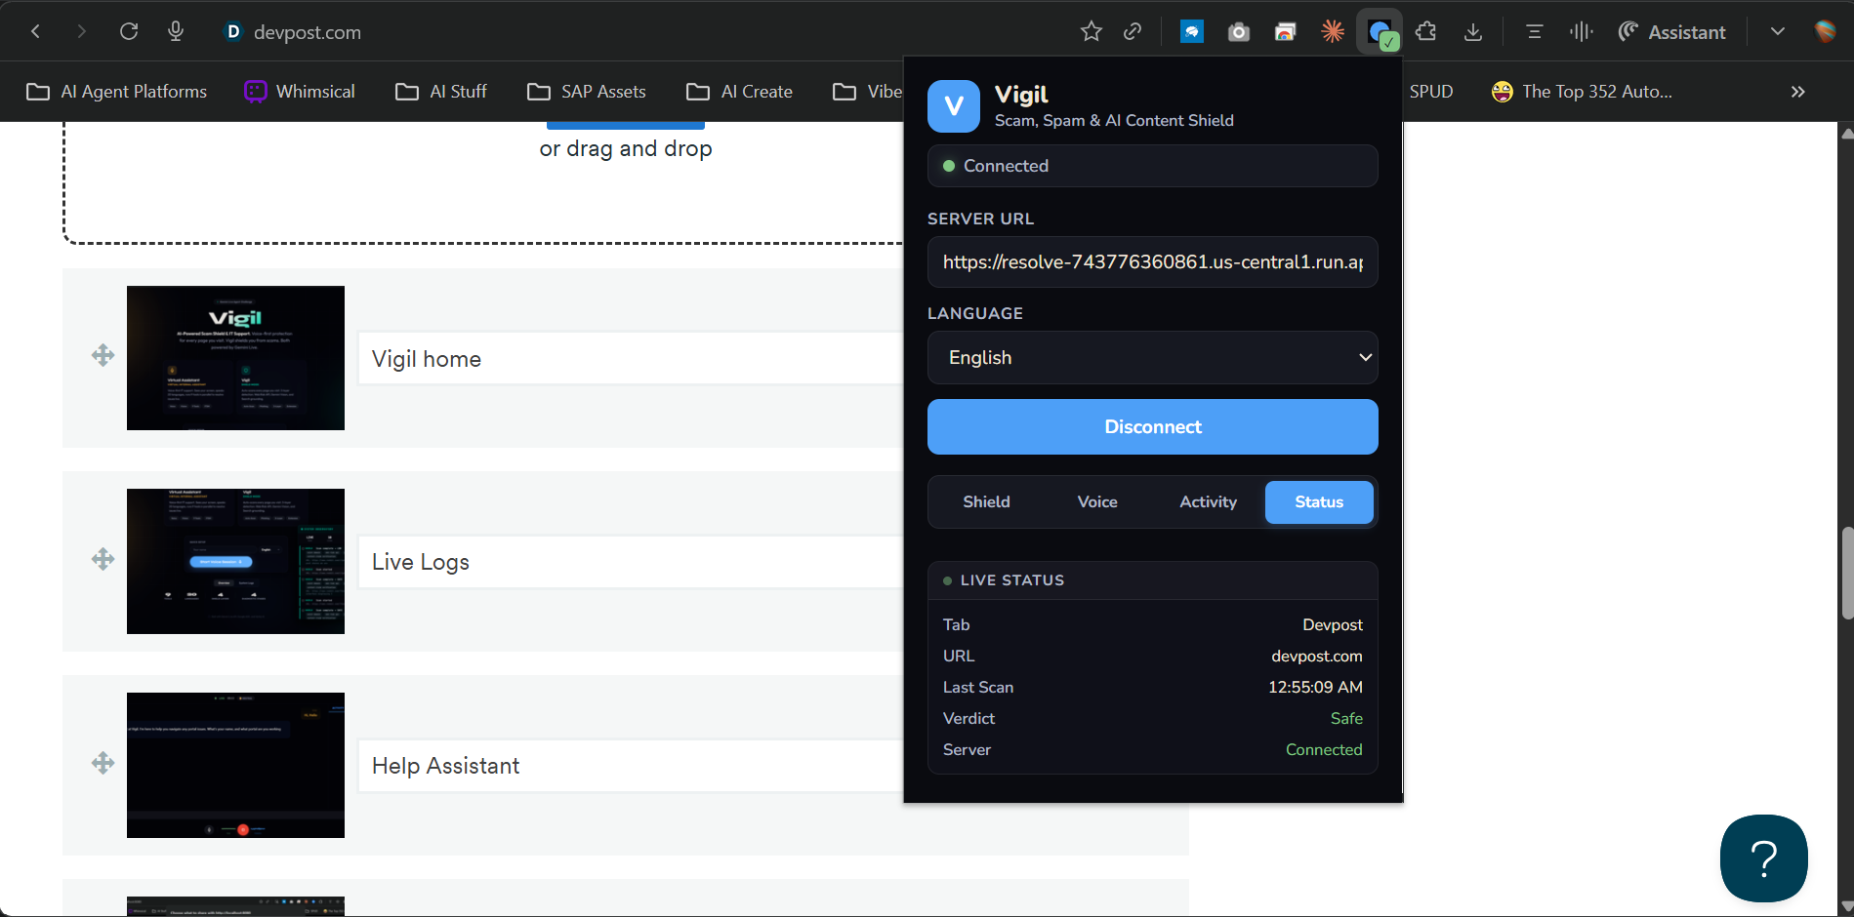Click the Disconnect button
This screenshot has width=1854, height=917.
click(1153, 426)
